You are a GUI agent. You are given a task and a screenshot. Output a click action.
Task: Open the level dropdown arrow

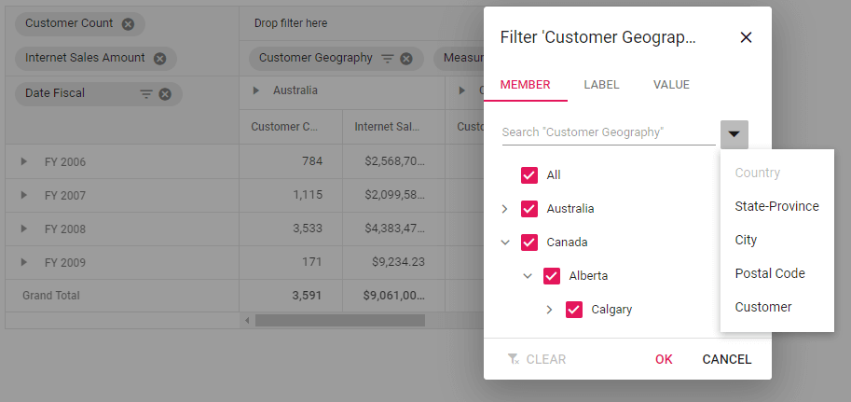[x=734, y=134]
